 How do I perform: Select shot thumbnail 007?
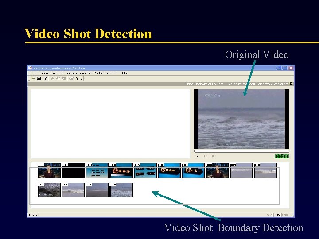[x=193, y=170]
